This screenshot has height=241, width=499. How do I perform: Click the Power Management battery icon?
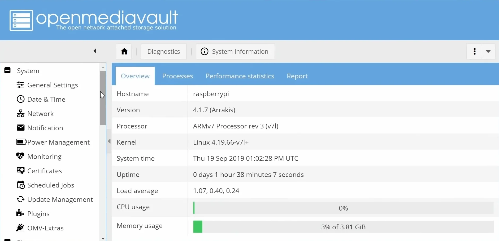tap(21, 142)
